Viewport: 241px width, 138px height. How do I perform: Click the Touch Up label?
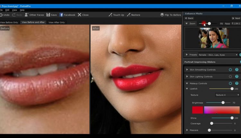[119, 15]
